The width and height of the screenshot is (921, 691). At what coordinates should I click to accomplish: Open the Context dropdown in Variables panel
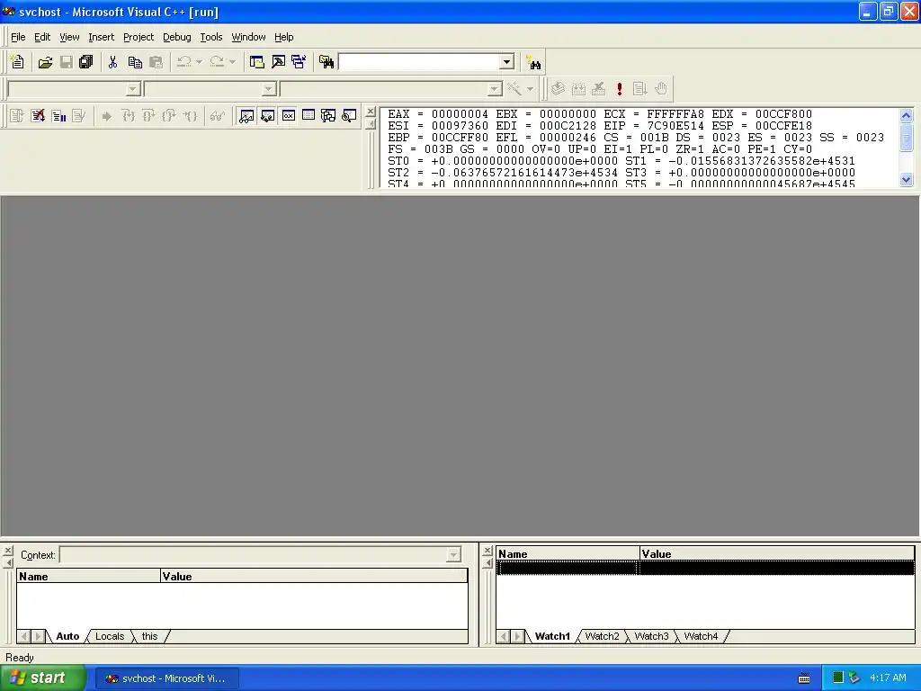[453, 554]
